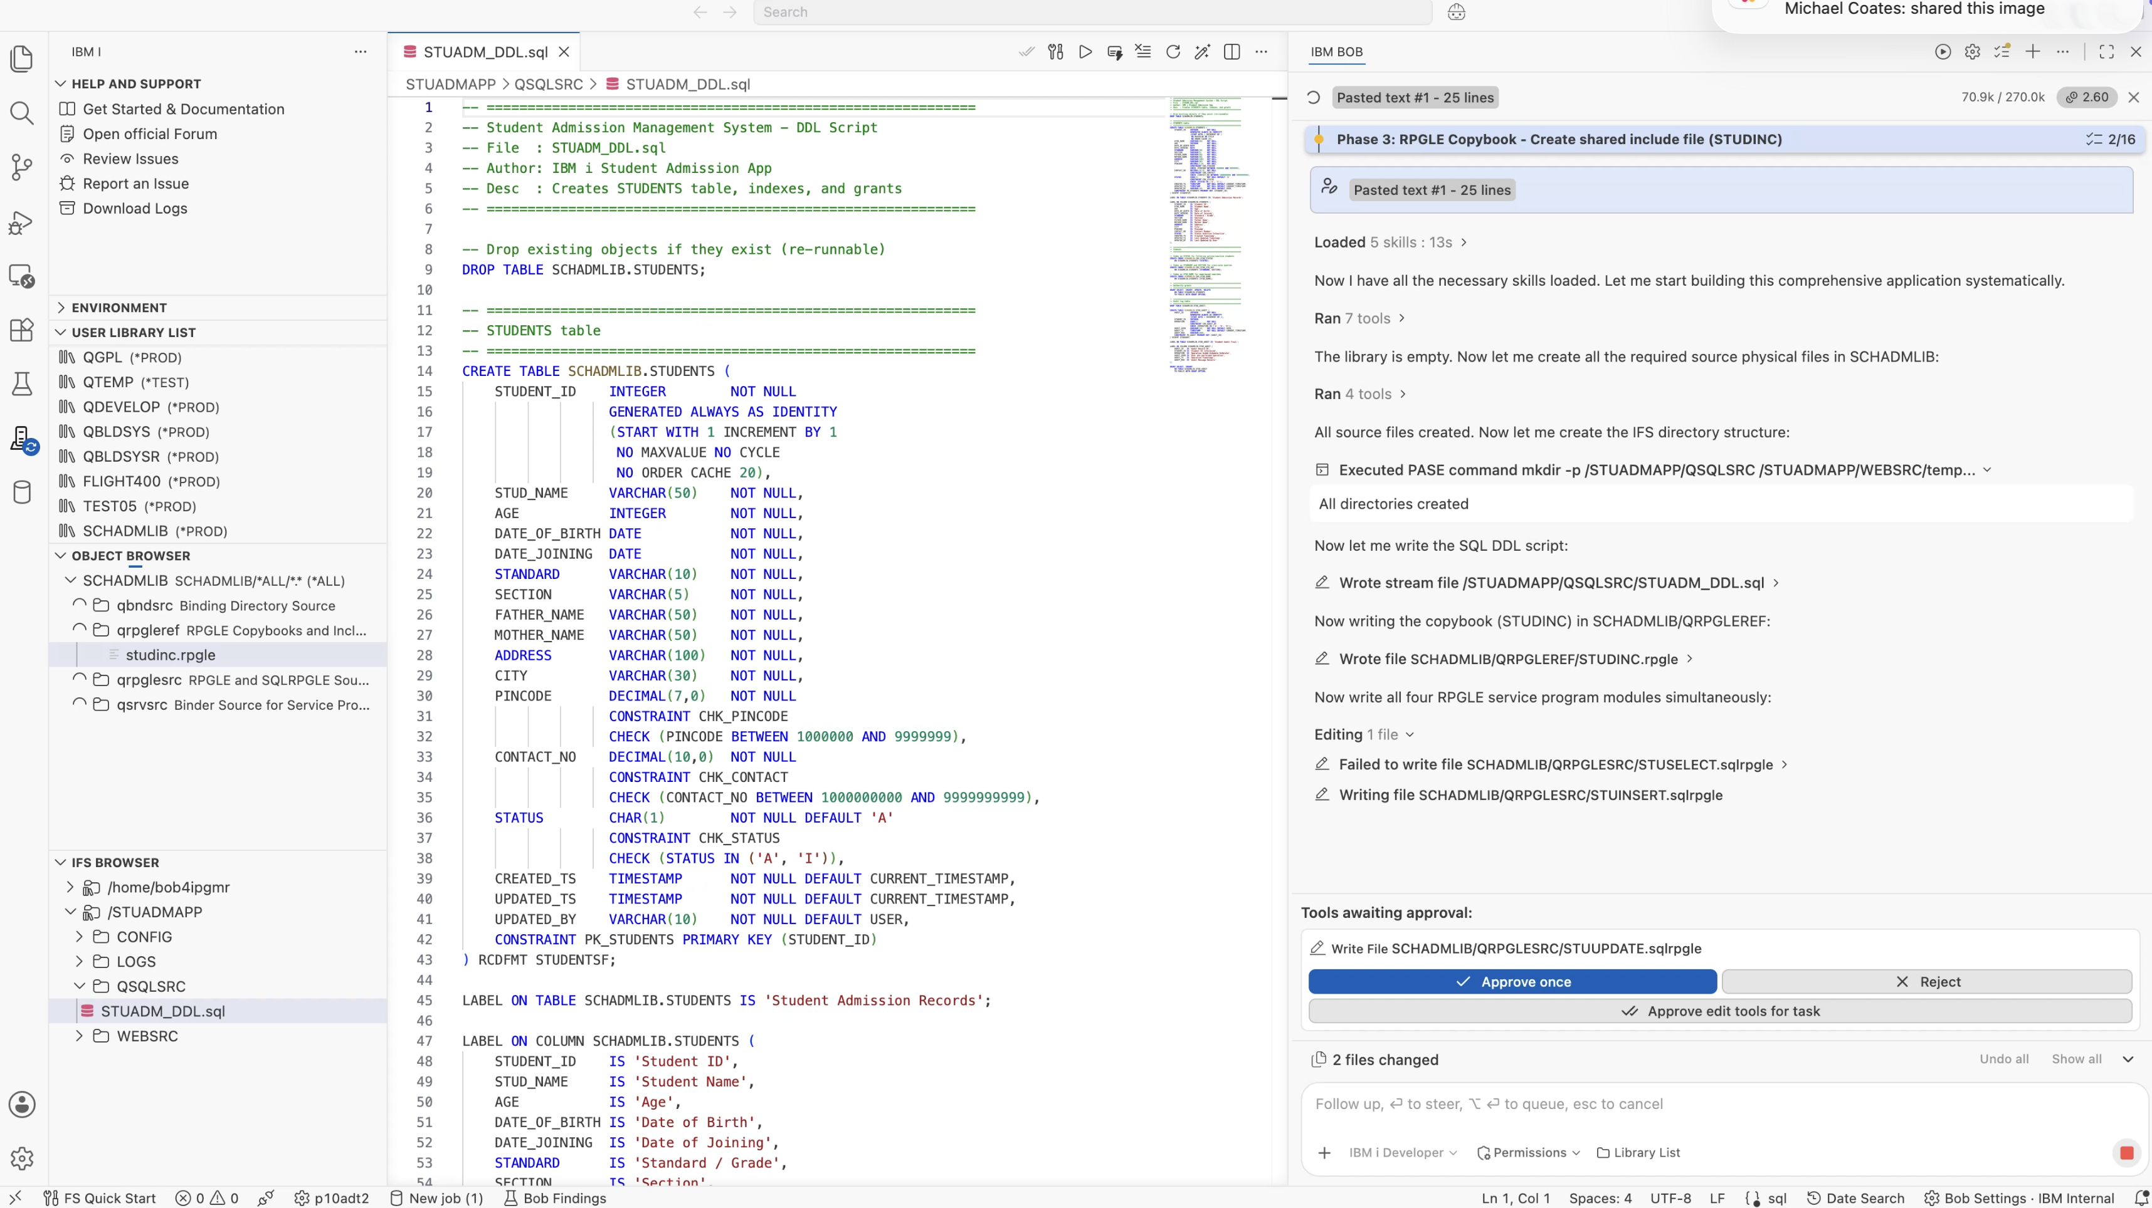Image resolution: width=2152 pixels, height=1208 pixels.
Task: Click Approve edit tools for task
Action: [1720, 1011]
